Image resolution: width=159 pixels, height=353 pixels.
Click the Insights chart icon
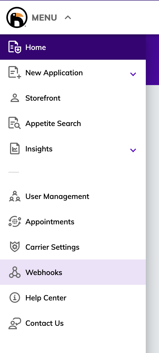[x=15, y=149]
